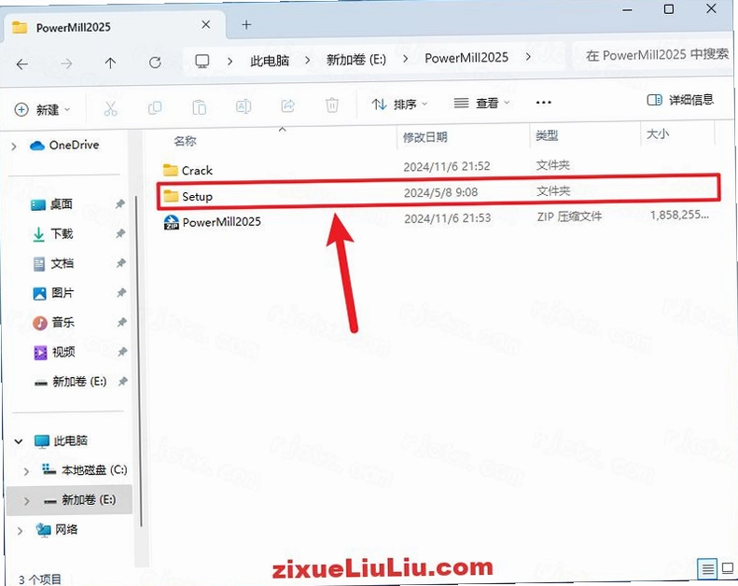Refresh the current folder view

tap(155, 63)
